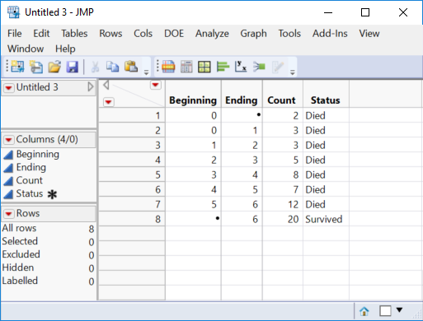Screen dimensions: 423x321
Task: Click the Paste clipboard icon
Action: 131,67
